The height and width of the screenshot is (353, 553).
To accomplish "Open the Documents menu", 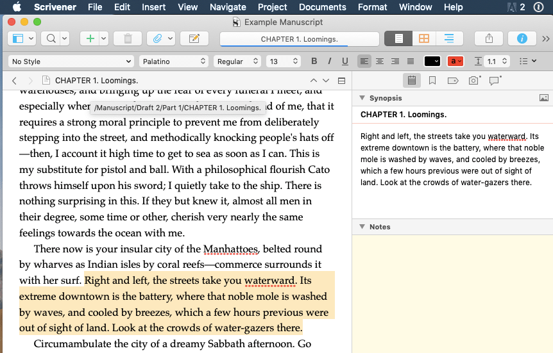I will tap(323, 7).
